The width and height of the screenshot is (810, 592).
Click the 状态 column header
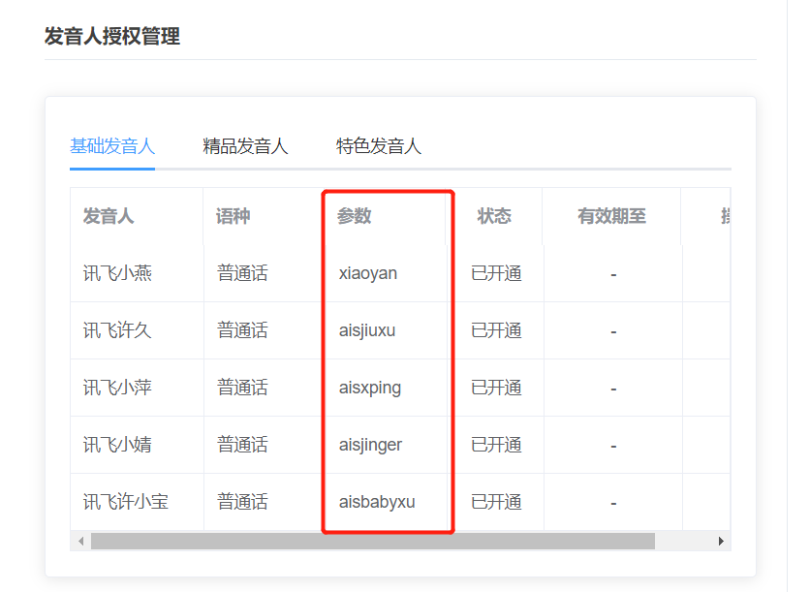click(494, 216)
